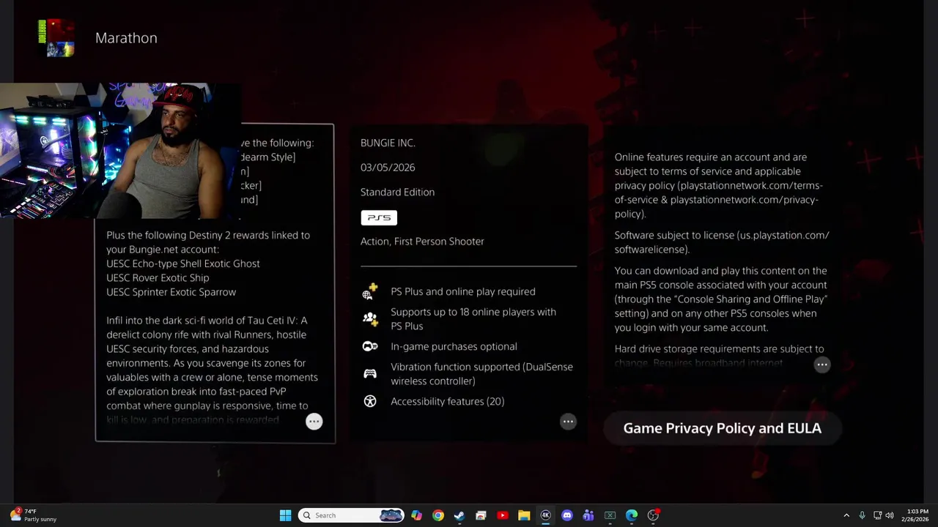This screenshot has width=938, height=527.
Task: Click the microphone tray icon
Action: [862, 515]
